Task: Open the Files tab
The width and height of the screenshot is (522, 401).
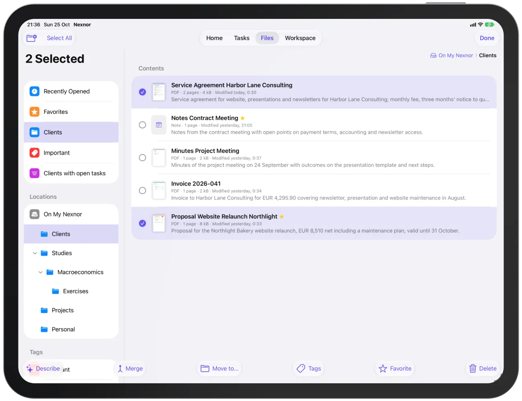Action: [267, 38]
